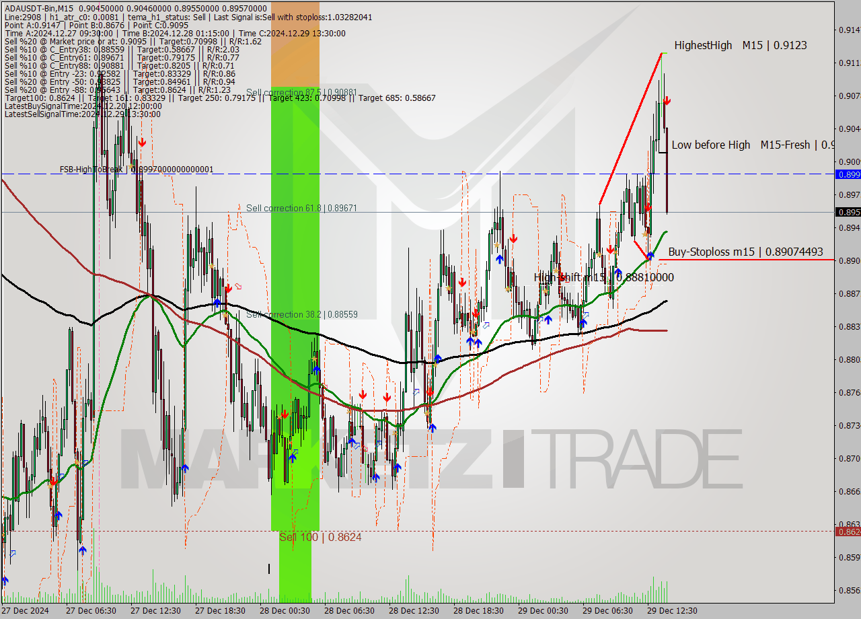Click the 27 Dec 06:30 time axis label
861x619 pixels.
click(x=91, y=611)
